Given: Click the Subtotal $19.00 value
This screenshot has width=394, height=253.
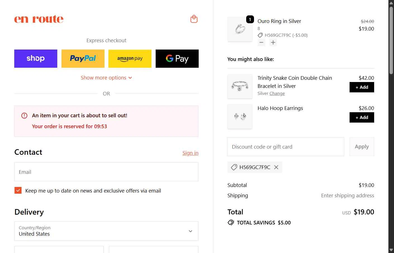Looking at the screenshot, I should pos(366,185).
